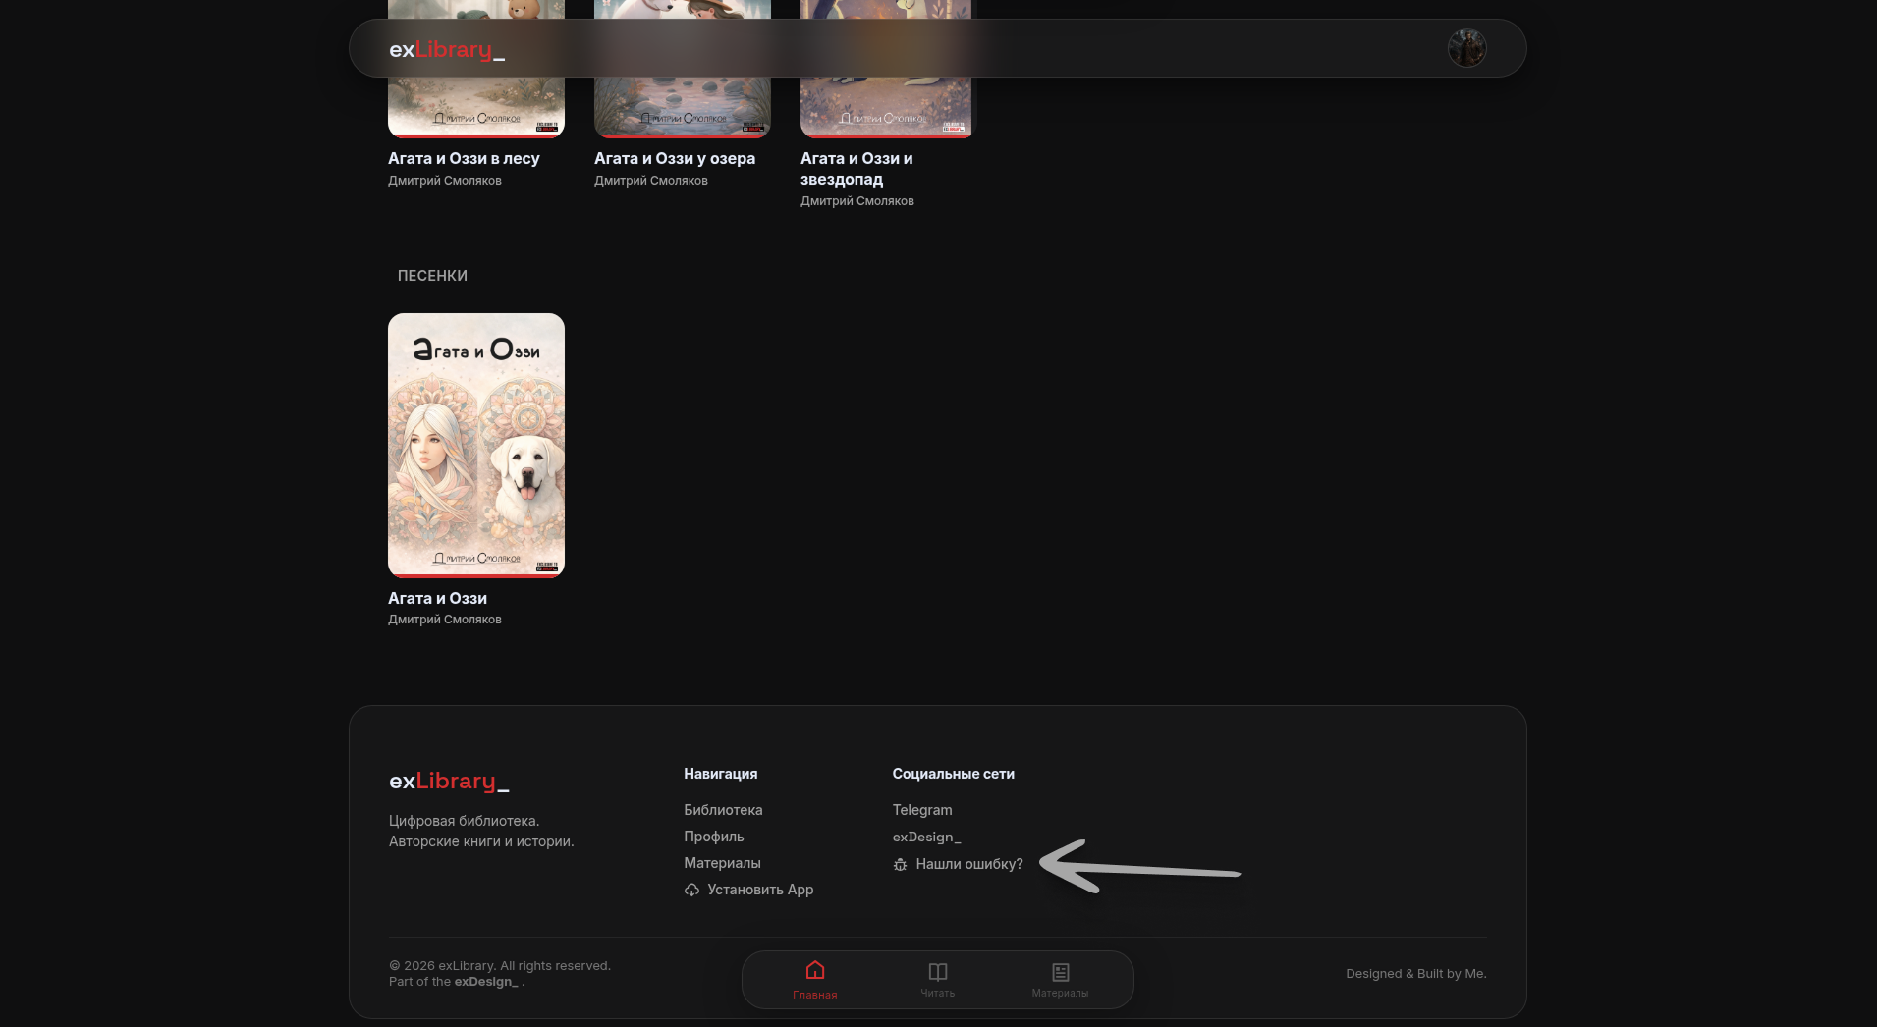Click the user avatar in header

1466,48
